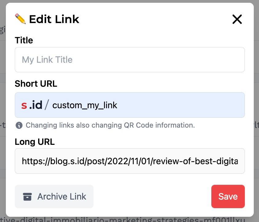Click the Long URL section label
259x222 pixels.
click(34, 142)
